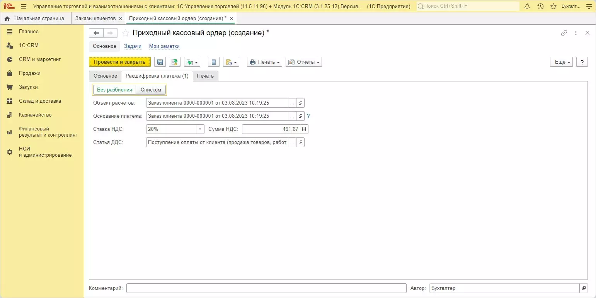The width and height of the screenshot is (596, 298).
Task: Expand the Ставка НДС dropdown
Action: point(200,129)
